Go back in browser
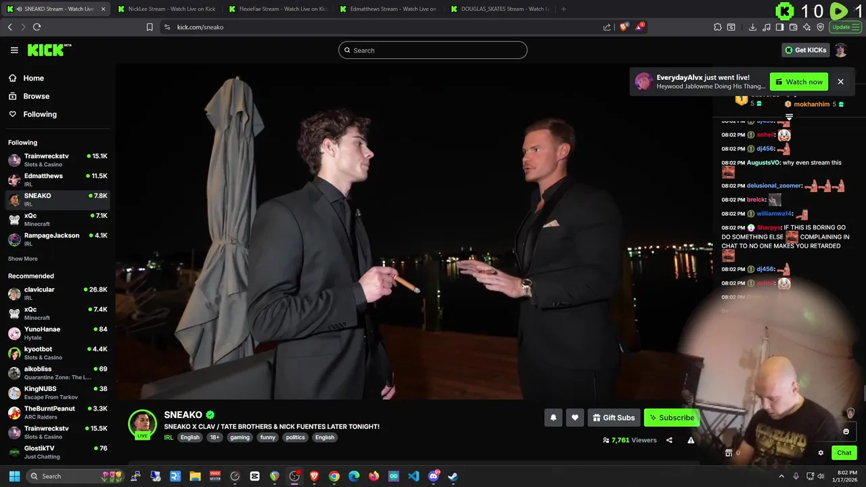 pyautogui.click(x=9, y=27)
